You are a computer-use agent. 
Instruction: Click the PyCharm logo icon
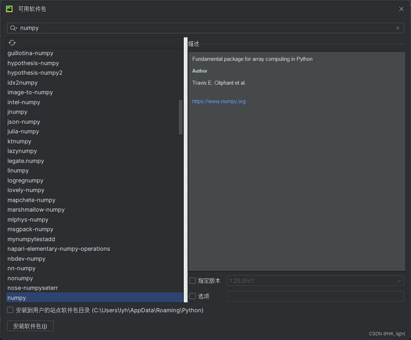pos(9,9)
